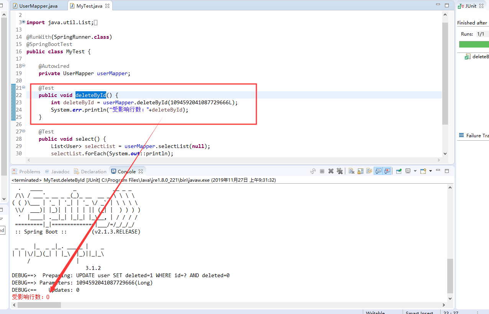Select the Console view tab
Image resolution: width=489 pixels, height=314 pixels.
pos(123,171)
